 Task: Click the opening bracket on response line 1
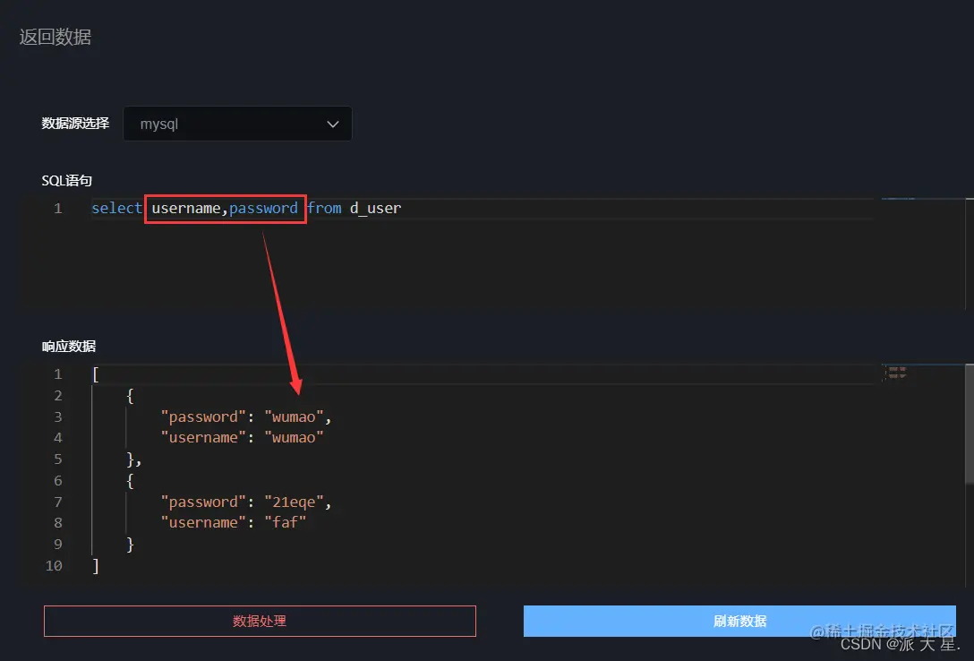tap(96, 374)
